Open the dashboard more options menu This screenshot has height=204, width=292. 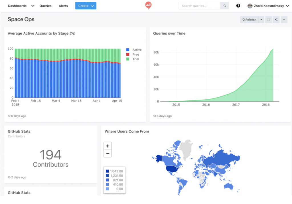pyautogui.click(x=284, y=20)
